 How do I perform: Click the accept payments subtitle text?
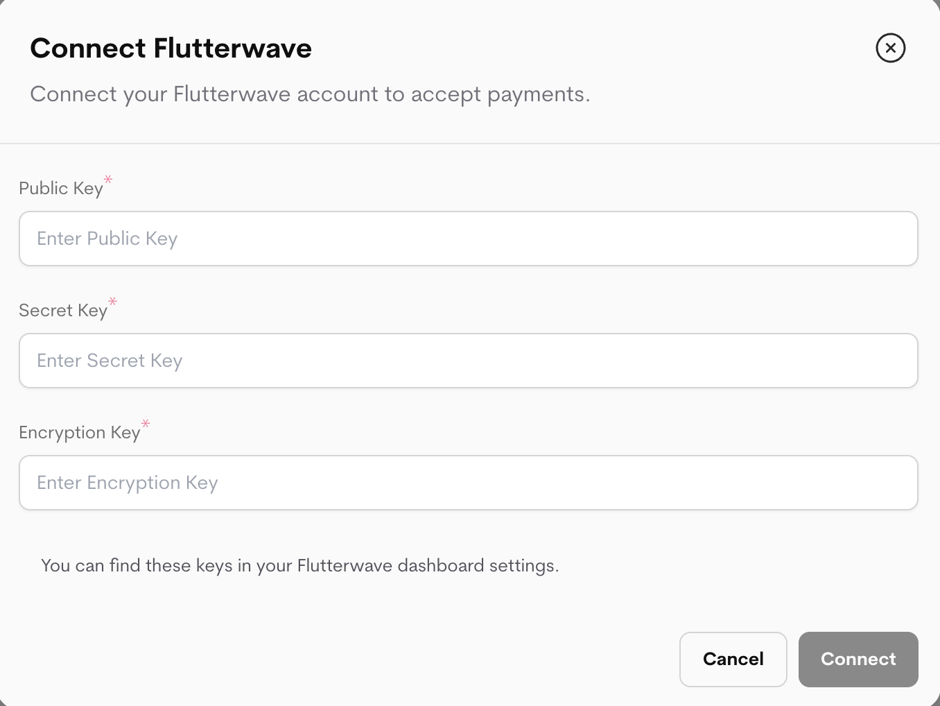pyautogui.click(x=310, y=94)
